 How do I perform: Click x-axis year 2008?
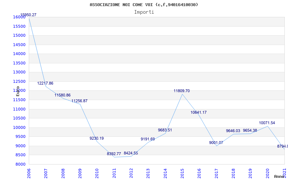[63, 174]
